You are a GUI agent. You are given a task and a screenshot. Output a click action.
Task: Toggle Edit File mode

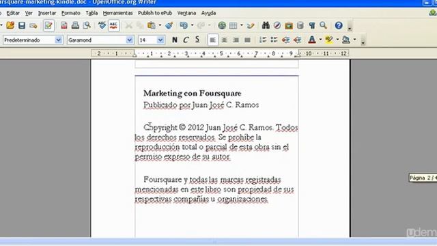click(48, 25)
